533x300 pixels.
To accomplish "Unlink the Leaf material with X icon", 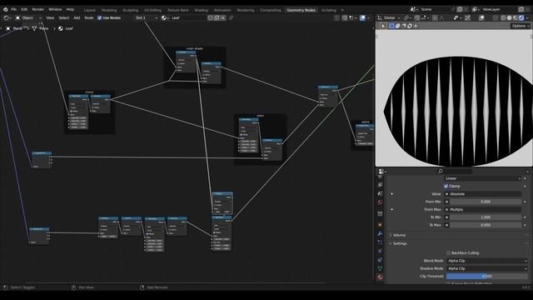I will point(223,17).
